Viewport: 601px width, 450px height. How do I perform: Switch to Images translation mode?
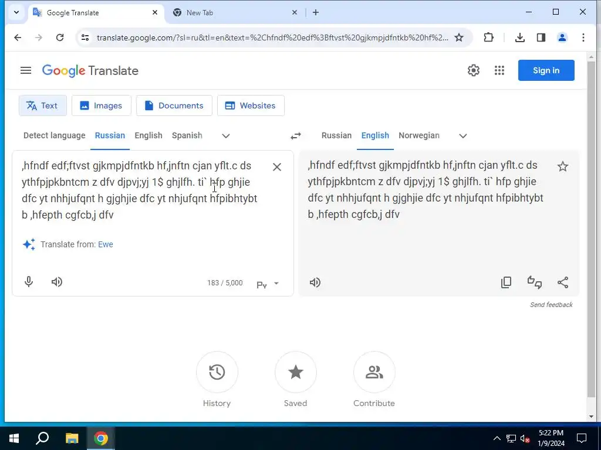(x=101, y=105)
